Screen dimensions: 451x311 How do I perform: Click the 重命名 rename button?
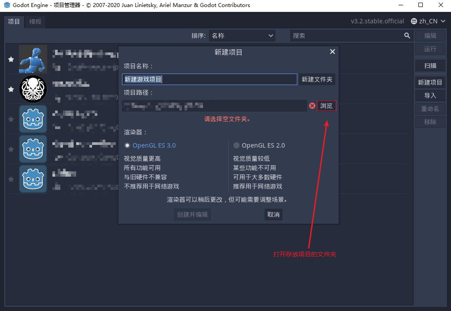click(430, 109)
